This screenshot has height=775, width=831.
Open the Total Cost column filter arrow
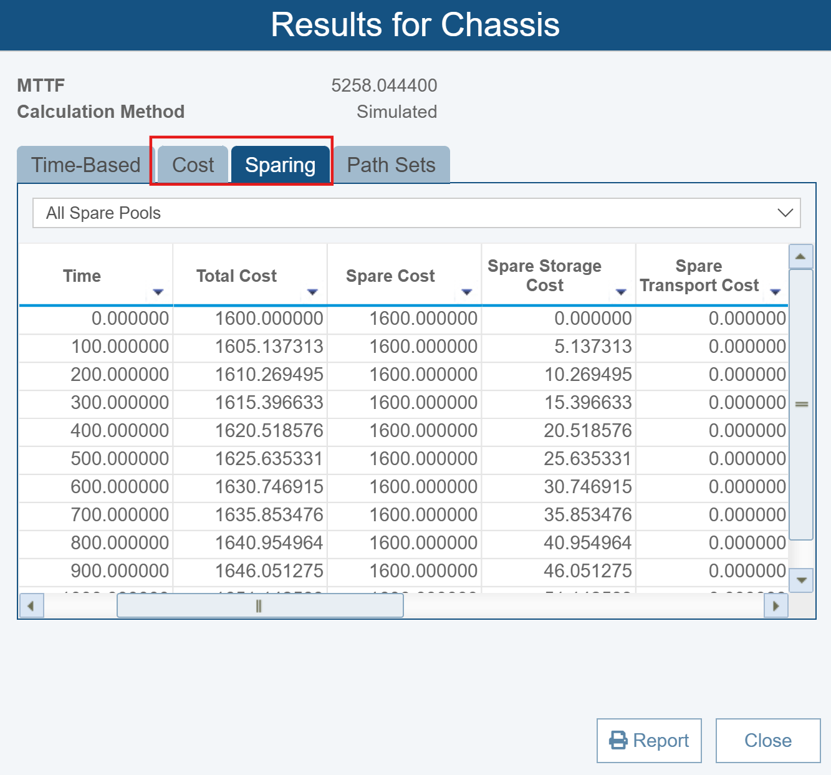point(312,292)
